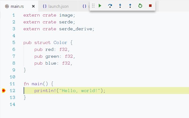Toggle the breakpoint on line 12
This screenshot has width=189, height=118.
point(3,91)
